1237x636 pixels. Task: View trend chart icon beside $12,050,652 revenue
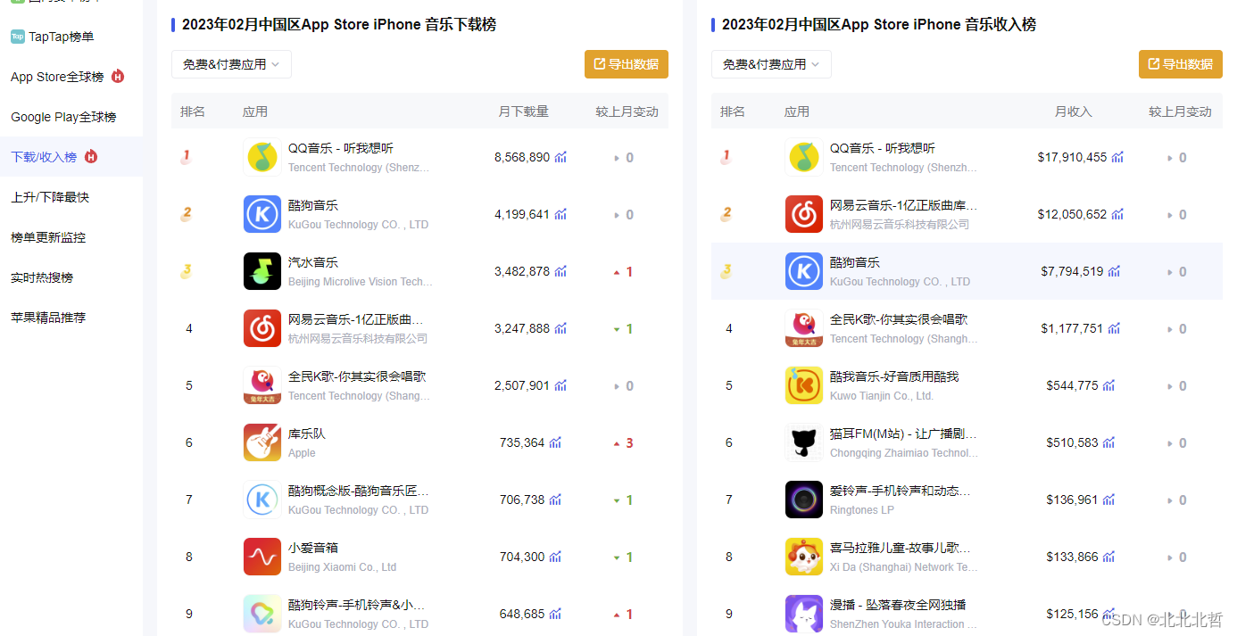pyautogui.click(x=1117, y=214)
